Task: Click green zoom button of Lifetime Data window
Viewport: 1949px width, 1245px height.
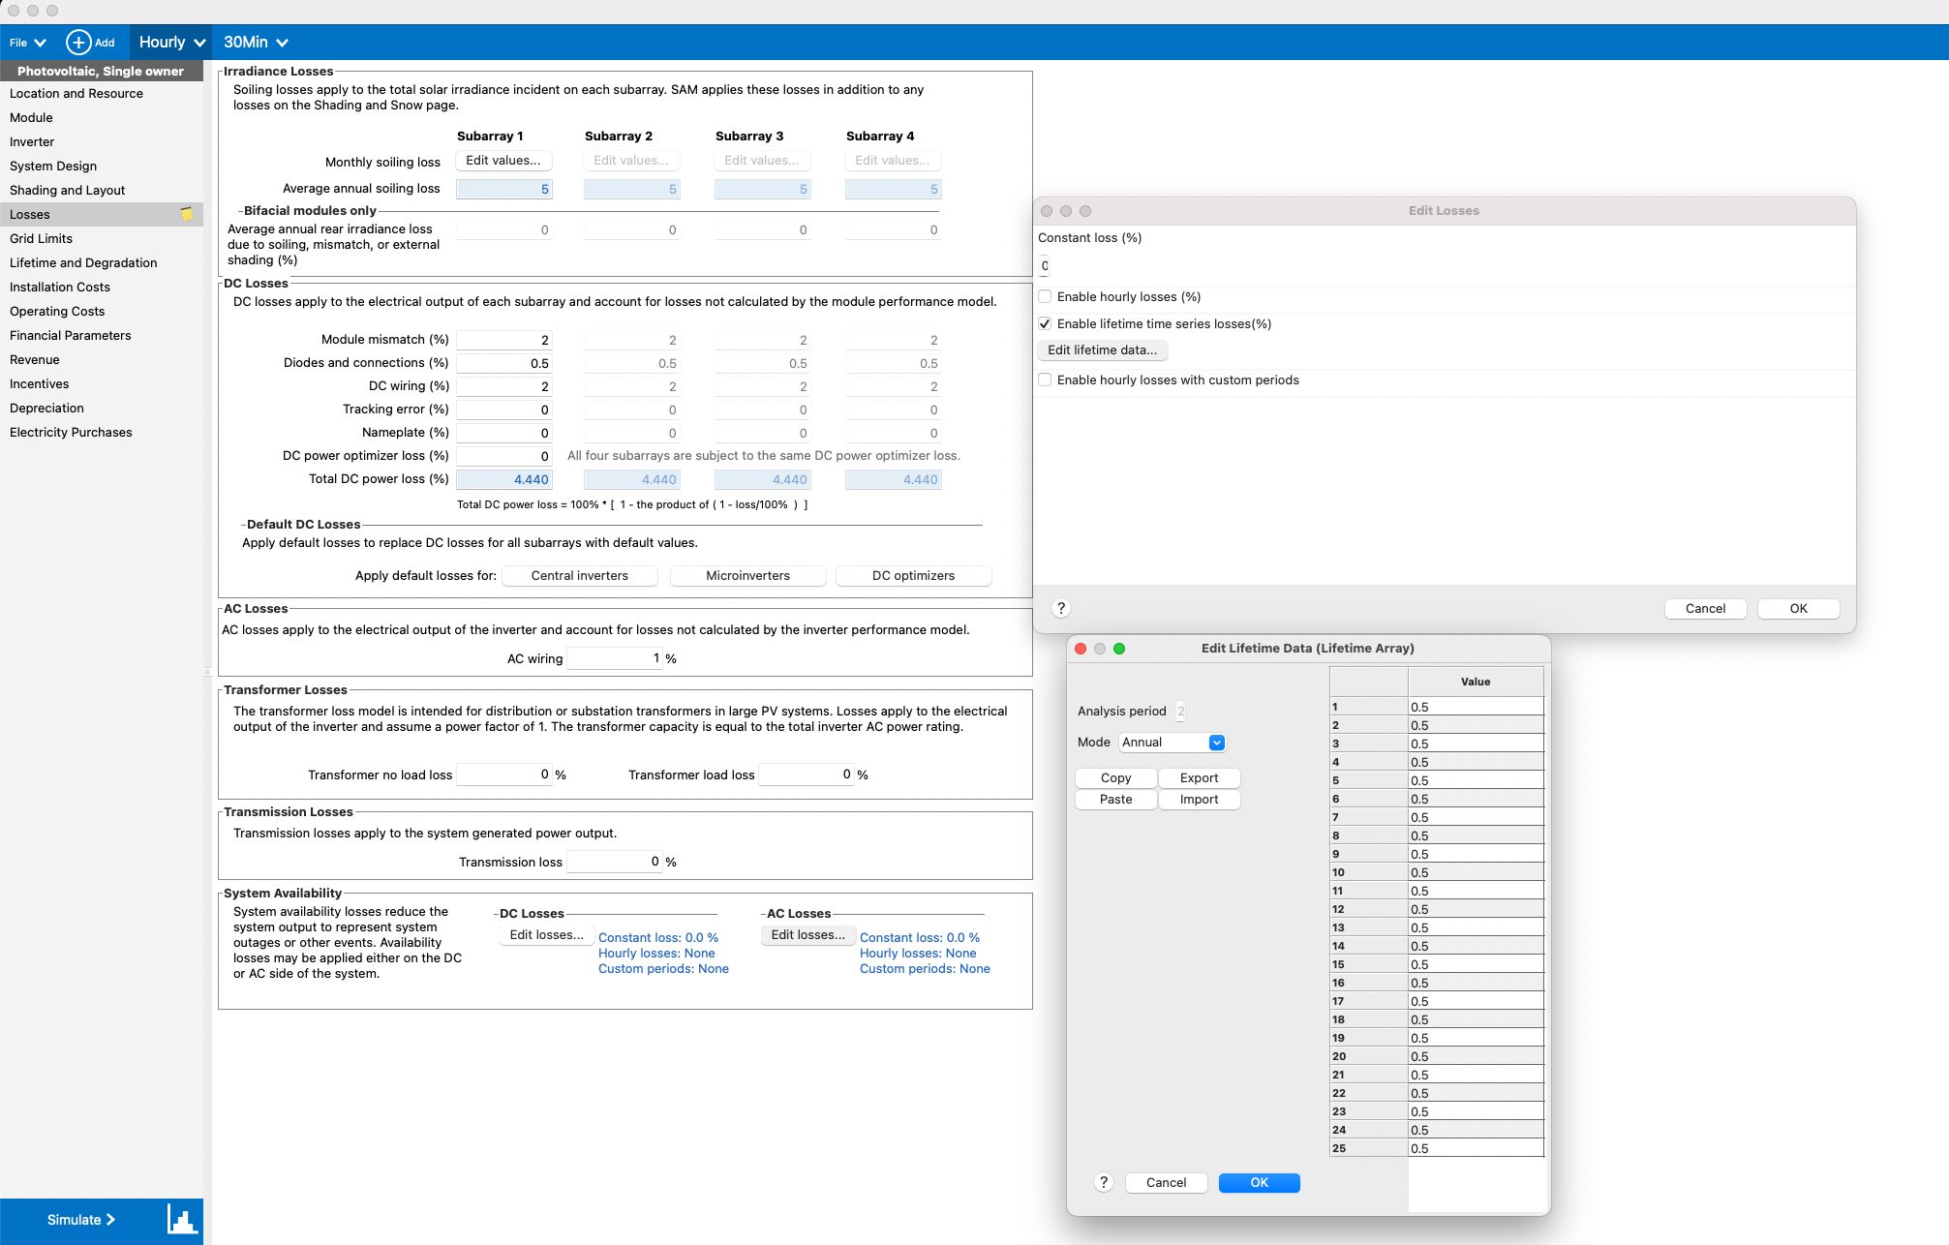Action: tap(1119, 649)
